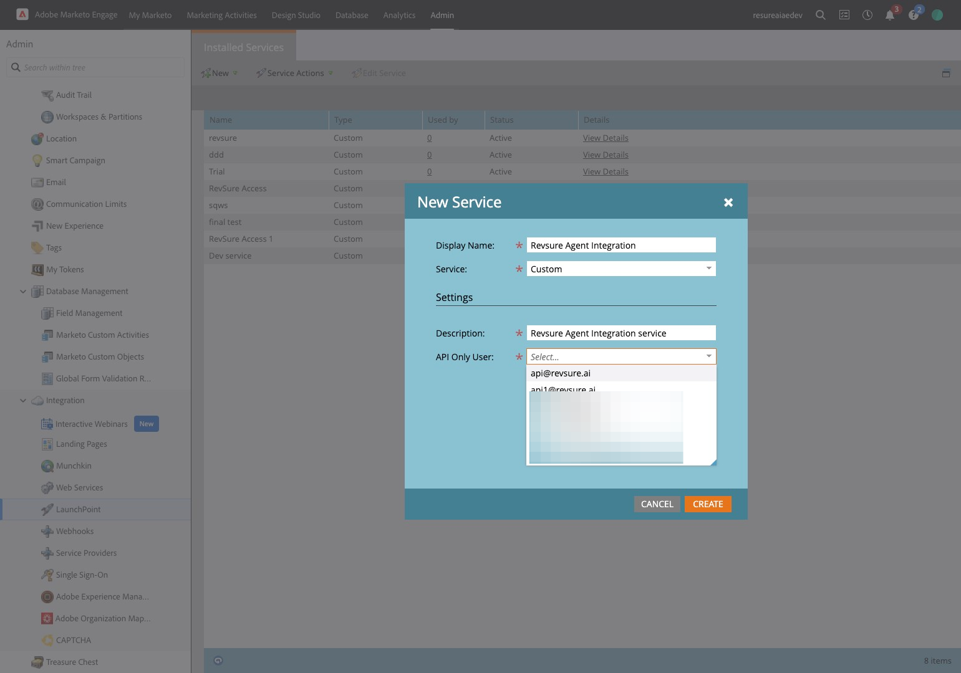Open the Database menu
The image size is (961, 673).
pos(352,15)
